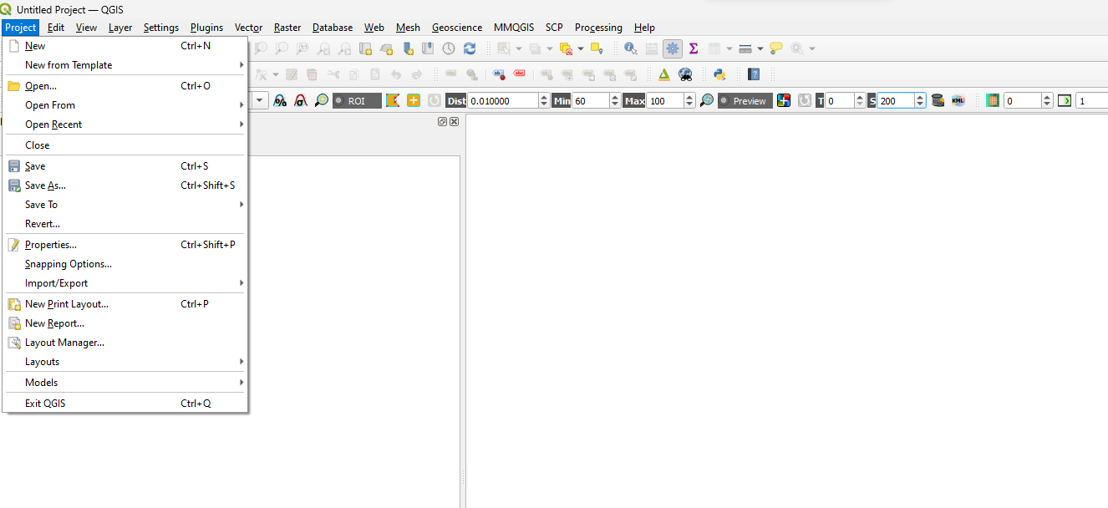The width and height of the screenshot is (1108, 508).
Task: Click the New Map View icon
Action: [366, 49]
